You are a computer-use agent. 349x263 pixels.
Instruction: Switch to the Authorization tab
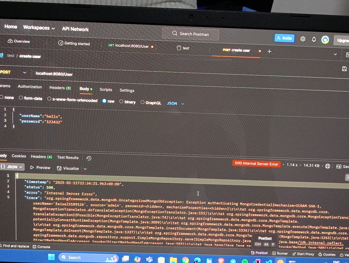click(x=30, y=87)
